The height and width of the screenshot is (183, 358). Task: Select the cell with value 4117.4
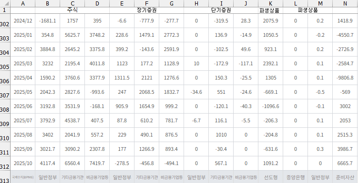coord(47,163)
